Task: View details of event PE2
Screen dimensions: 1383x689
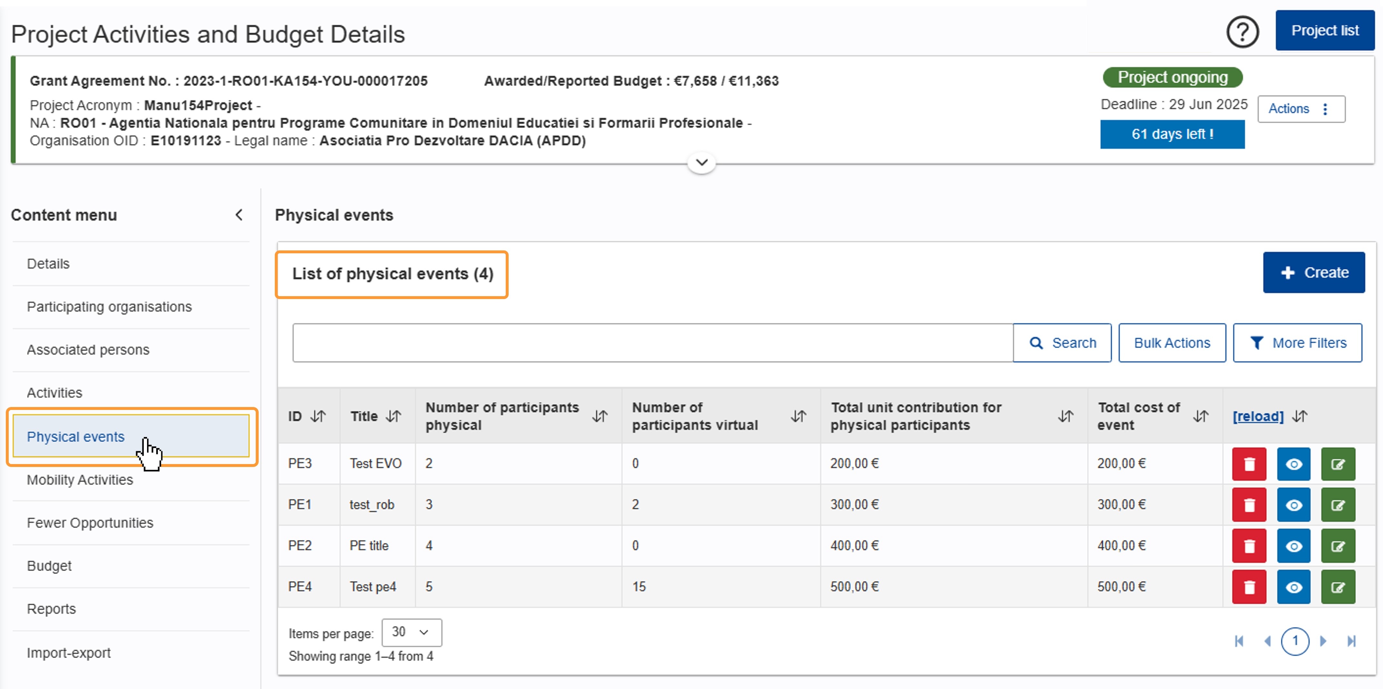Action: (1293, 546)
